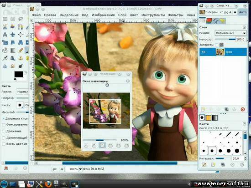Select the Rectangle Select tool in the toolbox
This screenshot has height=188, width=251.
click(5, 19)
